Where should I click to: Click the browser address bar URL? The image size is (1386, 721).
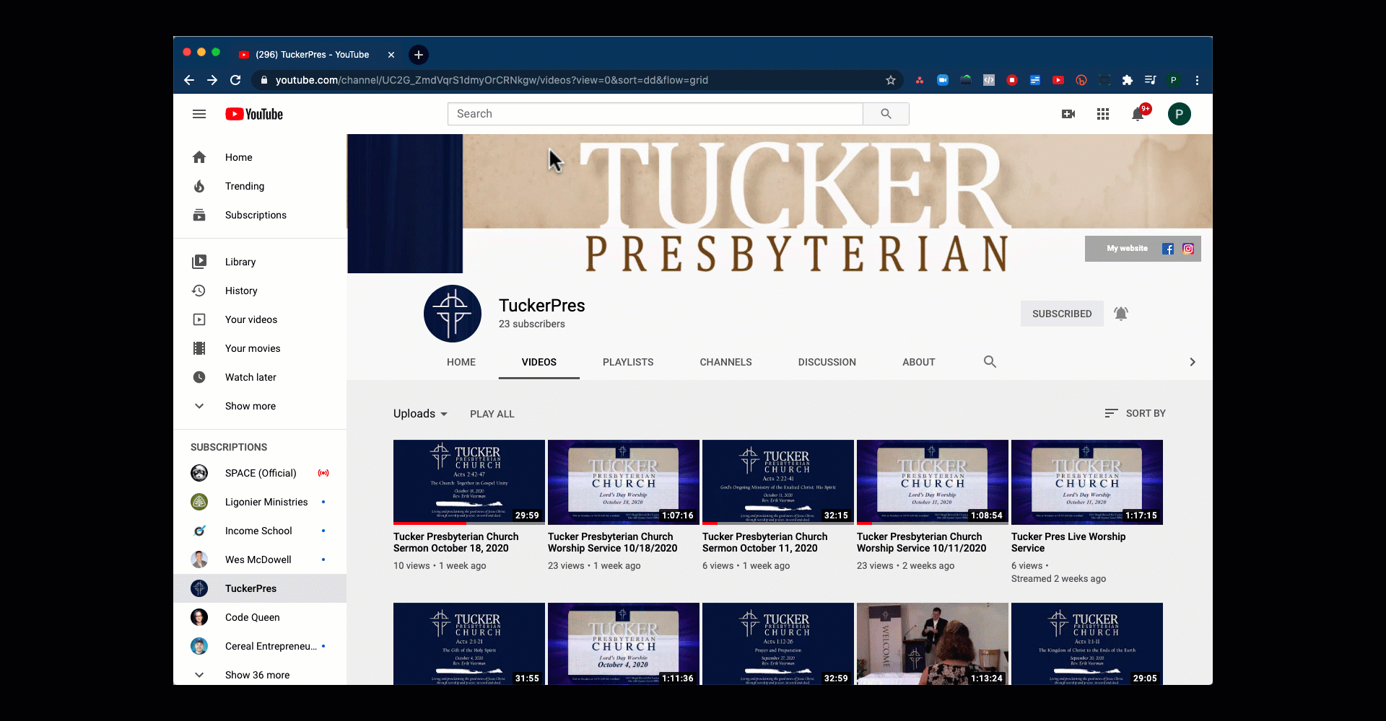tap(492, 80)
